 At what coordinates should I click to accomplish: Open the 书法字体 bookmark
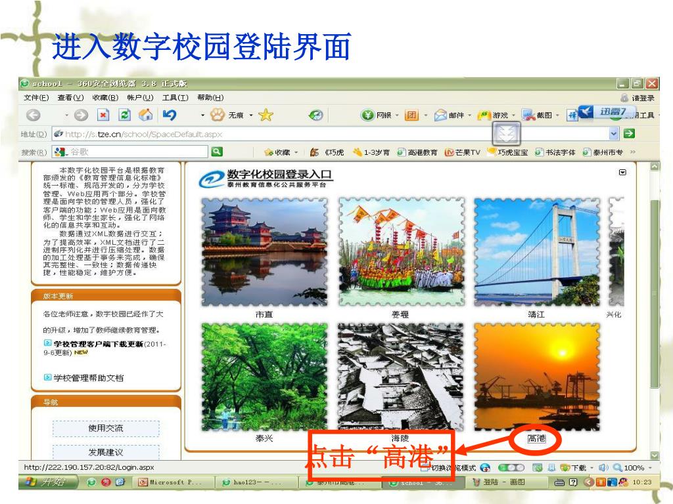coord(555,152)
